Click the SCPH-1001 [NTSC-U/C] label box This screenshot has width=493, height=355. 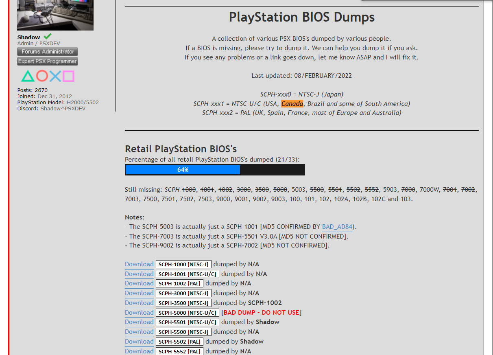click(x=188, y=274)
